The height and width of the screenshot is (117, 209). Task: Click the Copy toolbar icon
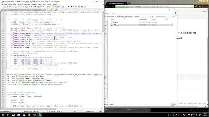(23, 6)
